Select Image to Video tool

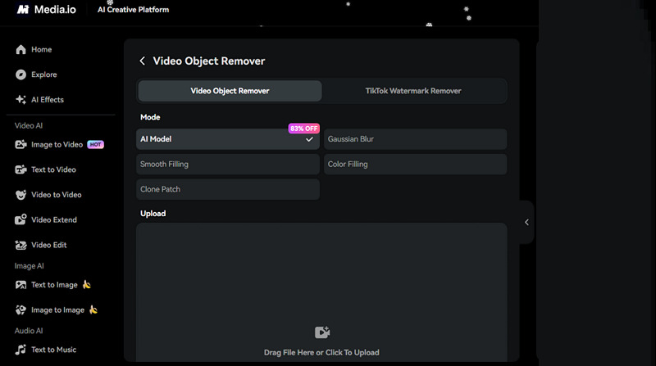click(x=56, y=145)
